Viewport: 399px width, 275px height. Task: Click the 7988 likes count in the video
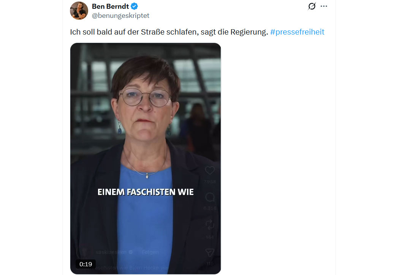210,182
